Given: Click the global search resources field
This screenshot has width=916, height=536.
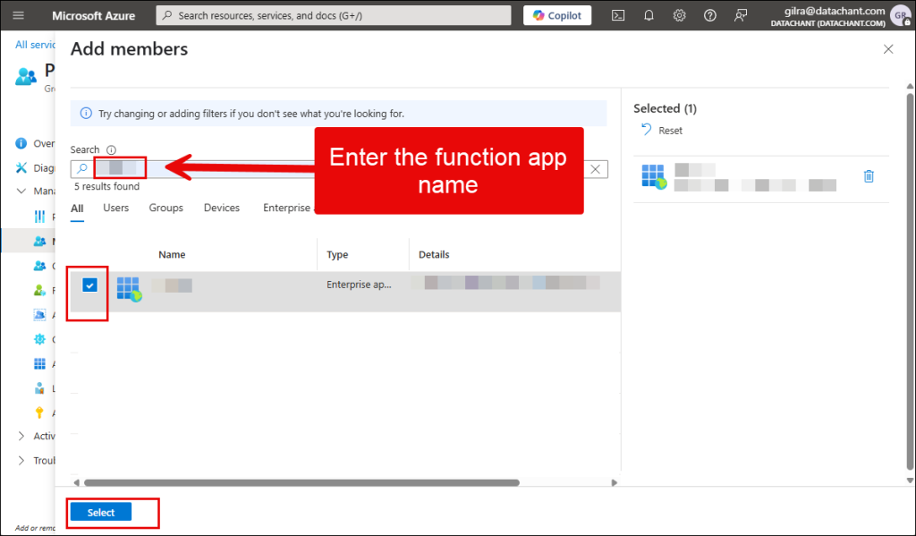Looking at the screenshot, I should tap(334, 15).
